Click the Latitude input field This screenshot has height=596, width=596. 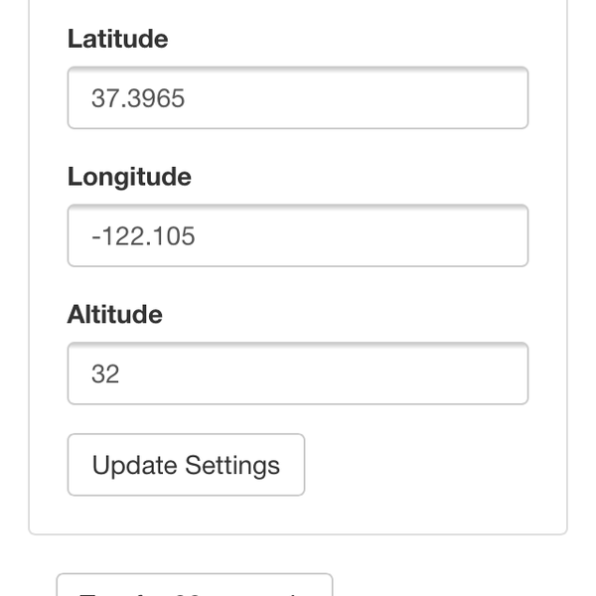pyautogui.click(x=297, y=97)
